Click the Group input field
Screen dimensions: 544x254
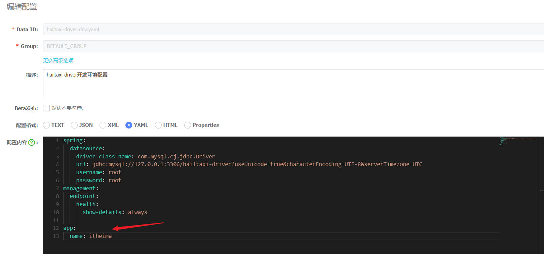294,46
